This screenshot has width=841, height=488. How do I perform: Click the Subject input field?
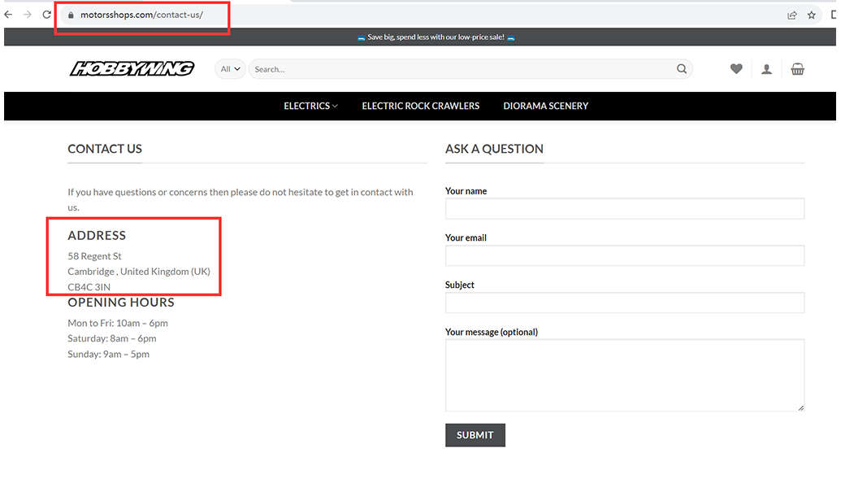coord(624,303)
